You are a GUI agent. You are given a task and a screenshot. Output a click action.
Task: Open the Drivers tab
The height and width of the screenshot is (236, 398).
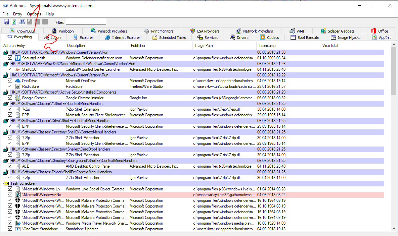[x=239, y=38]
